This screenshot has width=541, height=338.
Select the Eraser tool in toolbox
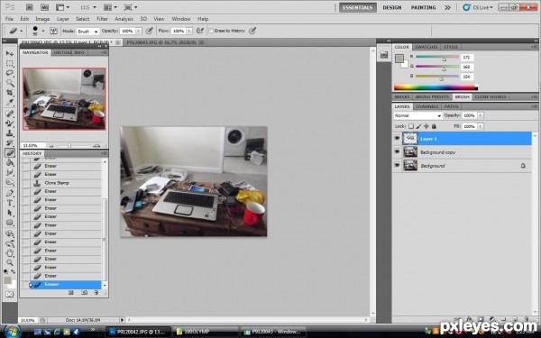[10, 153]
